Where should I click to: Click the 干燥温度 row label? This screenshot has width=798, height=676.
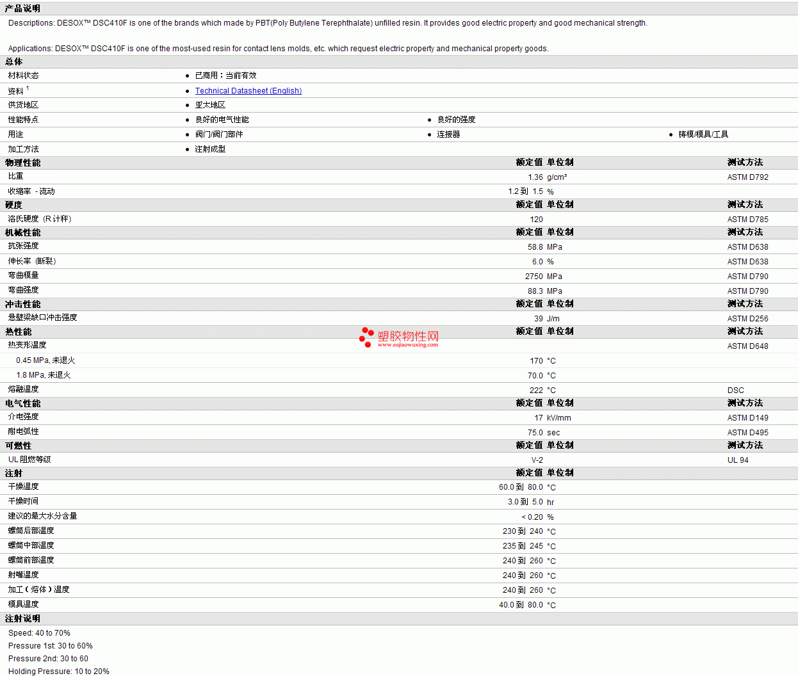(23, 487)
